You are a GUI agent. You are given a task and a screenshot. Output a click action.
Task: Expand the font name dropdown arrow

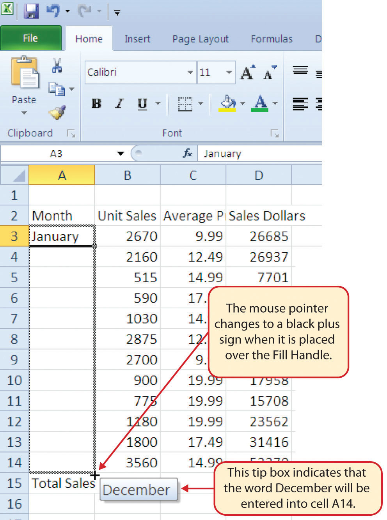click(190, 72)
